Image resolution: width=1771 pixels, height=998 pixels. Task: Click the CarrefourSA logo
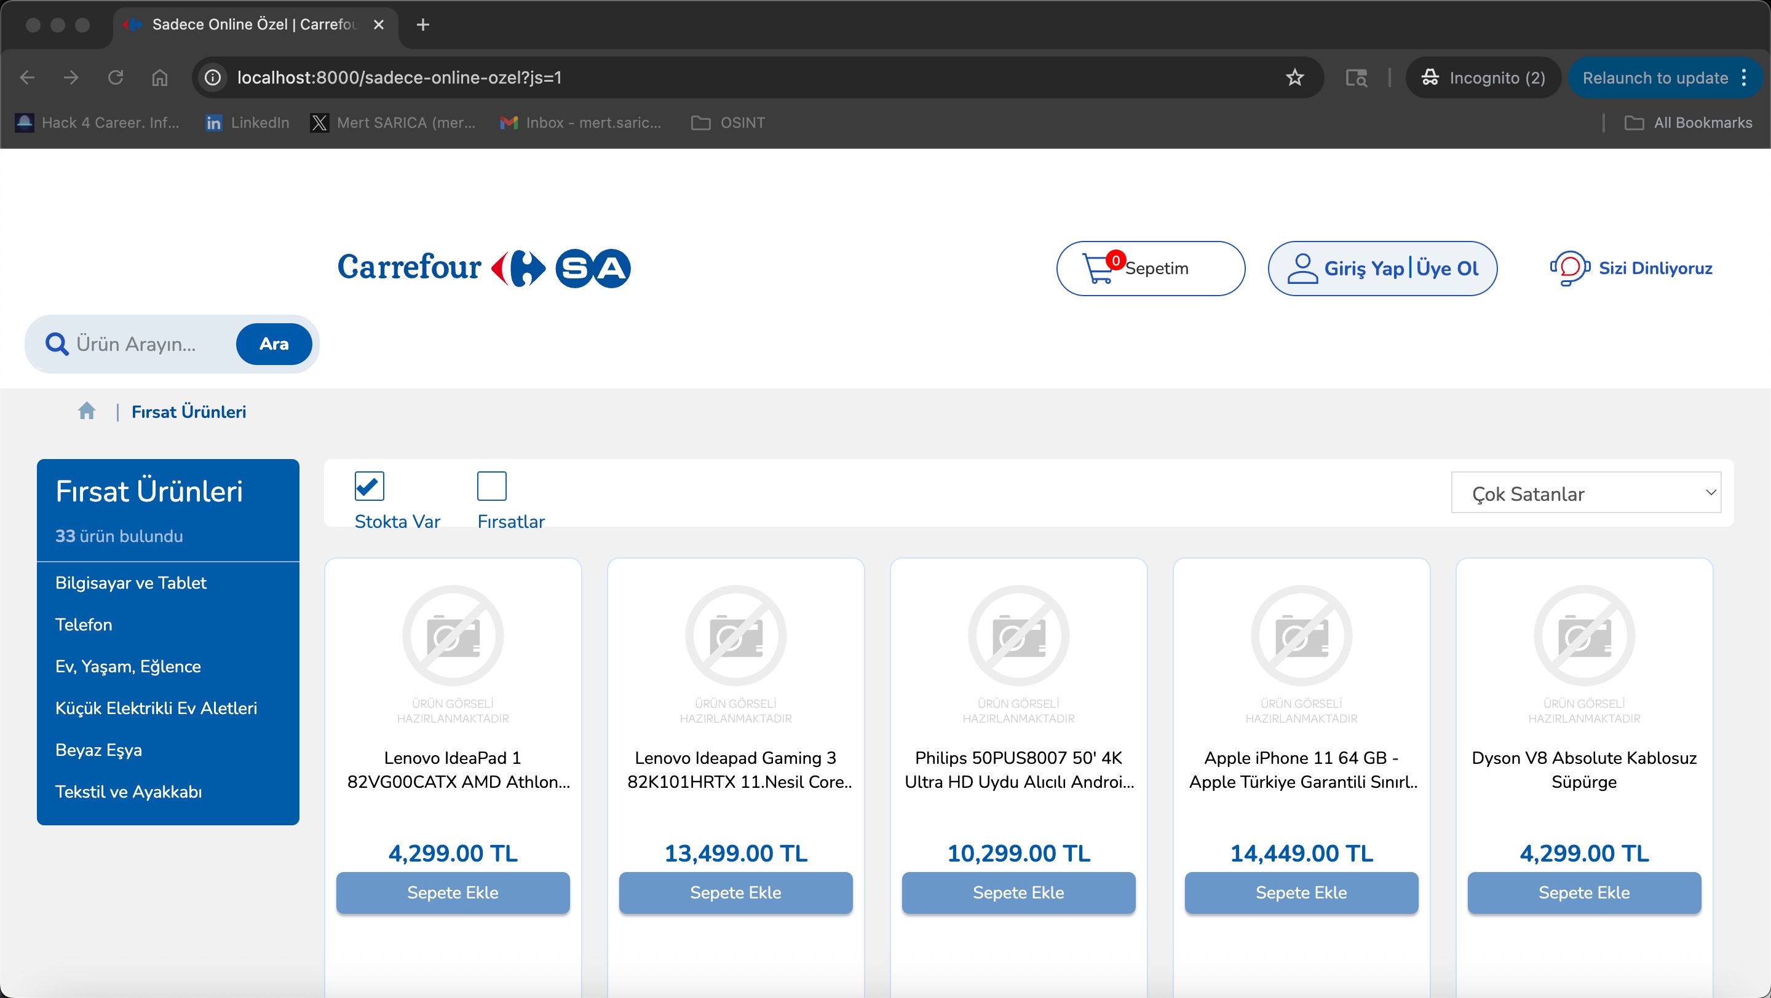484,268
